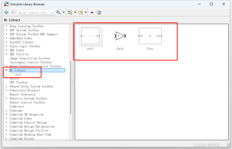Expand Simulink Design Optimization node
232x149 pixels.
[6, 126]
